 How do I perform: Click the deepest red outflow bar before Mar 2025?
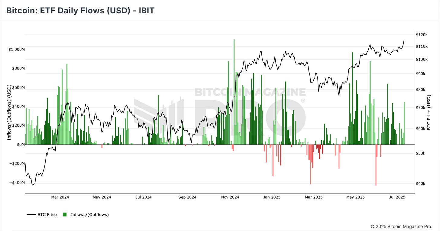click(311, 164)
